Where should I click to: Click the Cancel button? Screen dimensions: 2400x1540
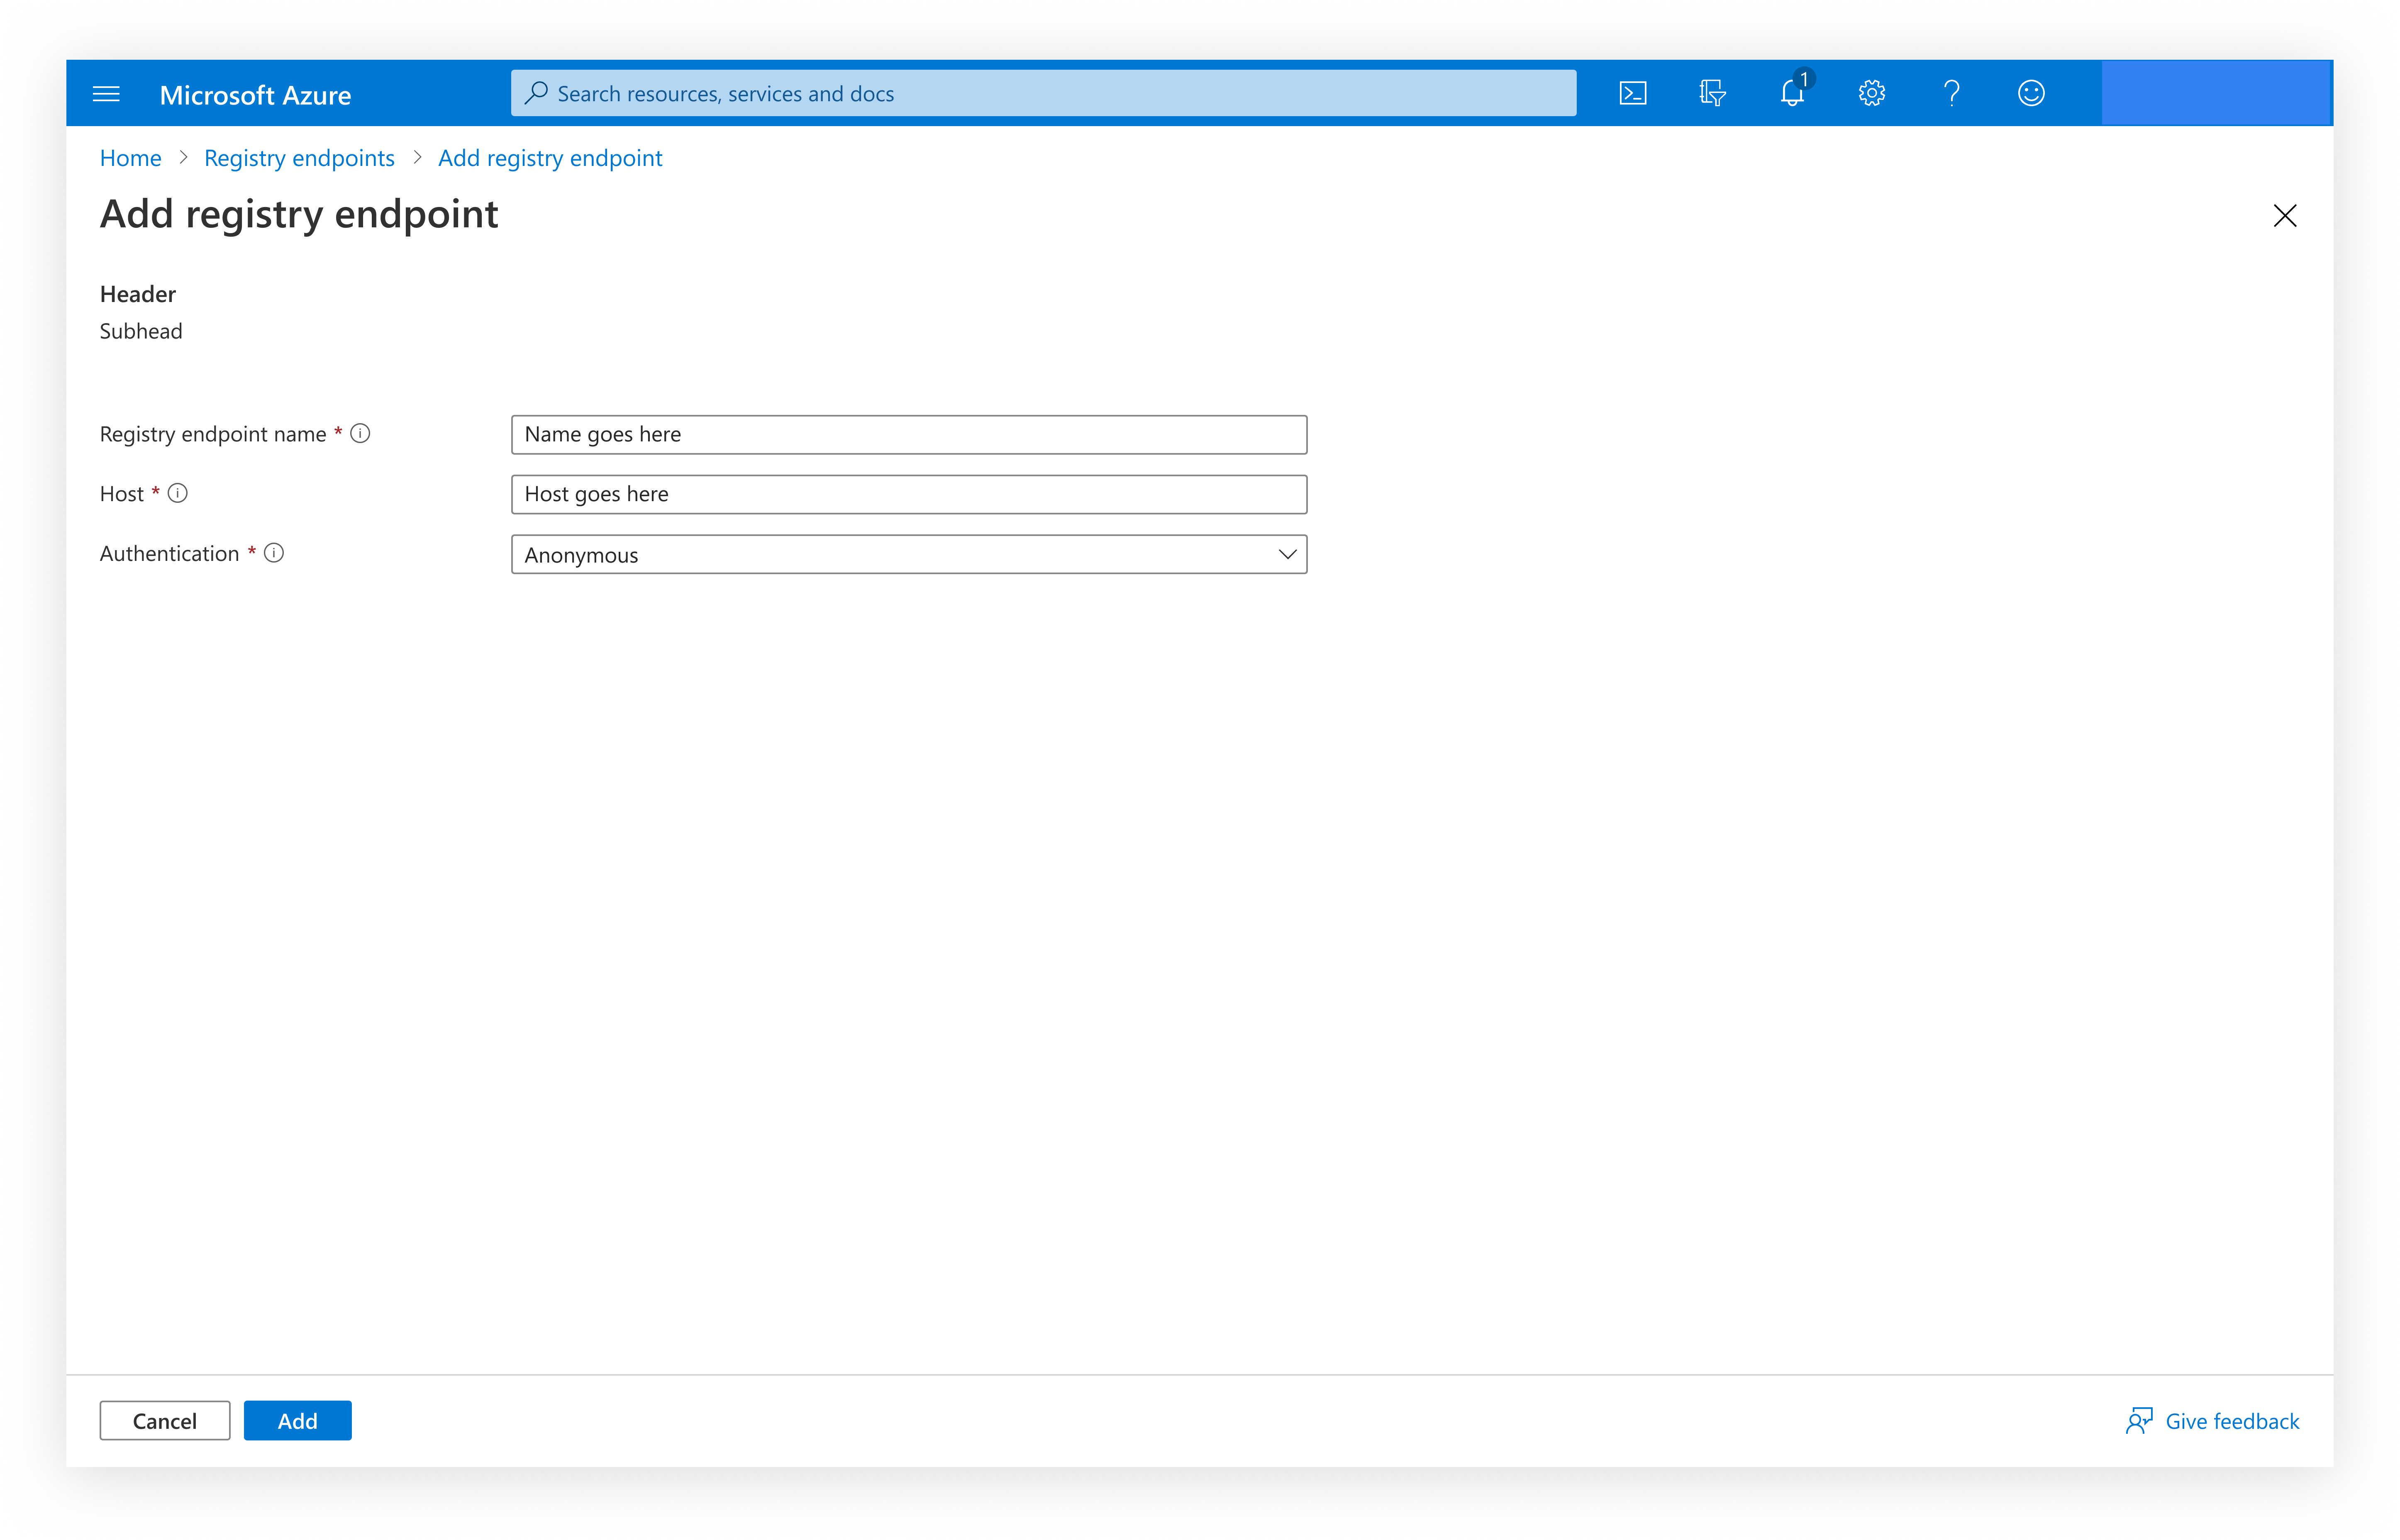[165, 1420]
